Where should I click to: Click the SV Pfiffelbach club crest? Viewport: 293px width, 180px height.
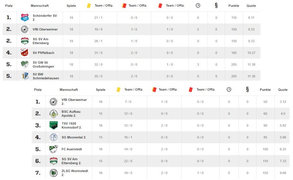[25, 53]
